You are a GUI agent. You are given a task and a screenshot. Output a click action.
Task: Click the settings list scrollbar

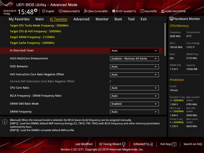[x=165, y=40]
